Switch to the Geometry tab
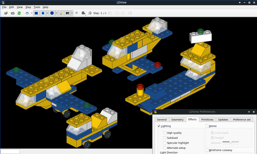The image size is (257, 154). 177,120
